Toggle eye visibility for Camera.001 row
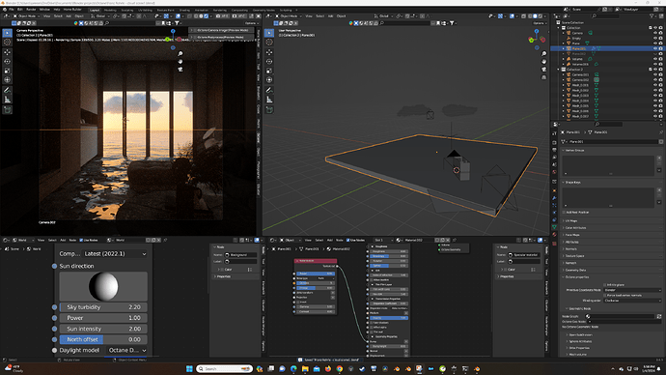Image resolution: width=666 pixels, height=375 pixels. coord(655,74)
